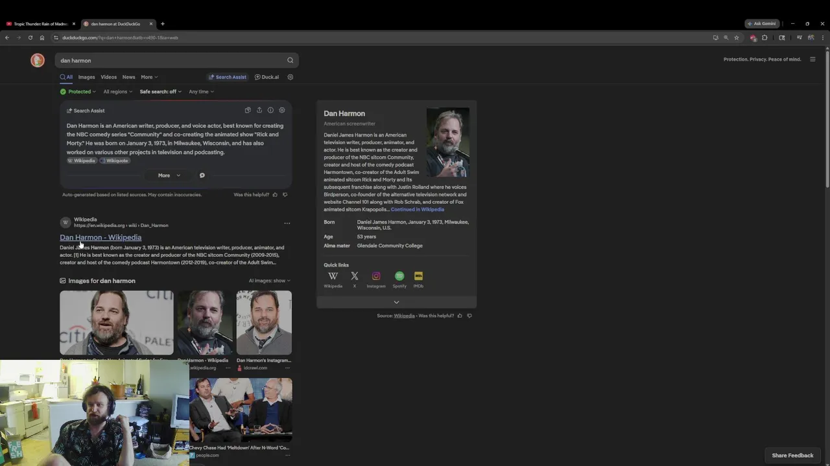Go back to previous page
Viewport: 830px width, 466px height.
click(x=7, y=38)
